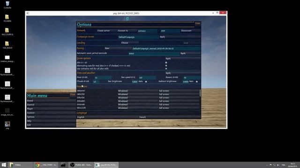300x168 pixels.
Task: Click the Season value field
Action: coord(192,77)
